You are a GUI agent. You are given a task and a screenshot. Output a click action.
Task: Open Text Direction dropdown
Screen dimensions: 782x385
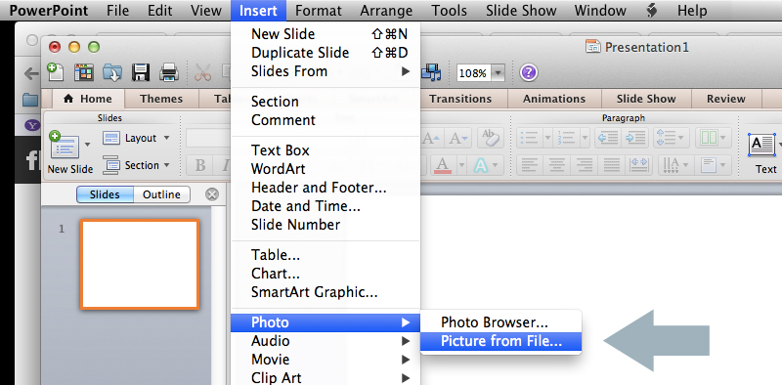point(675,164)
